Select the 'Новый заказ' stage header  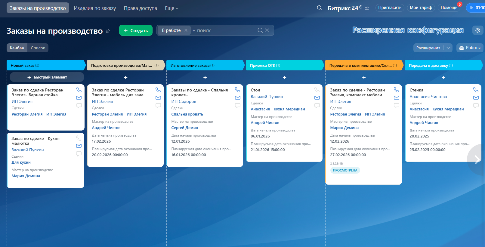pyautogui.click(x=46, y=65)
